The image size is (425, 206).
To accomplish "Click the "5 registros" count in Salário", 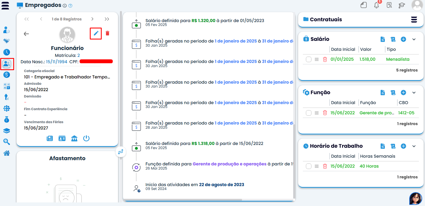I will click(x=407, y=70).
